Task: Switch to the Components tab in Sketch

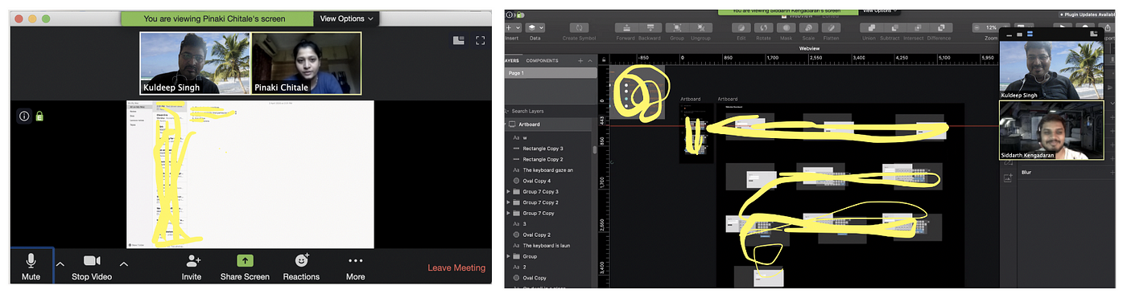Action: [543, 60]
